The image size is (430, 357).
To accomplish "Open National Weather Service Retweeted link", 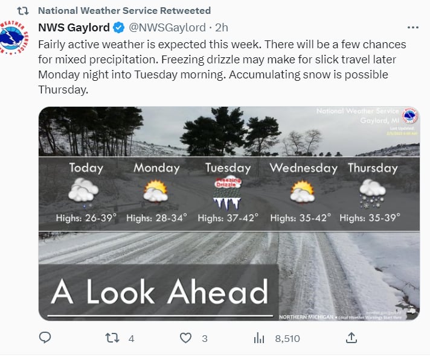I will coord(124,10).
